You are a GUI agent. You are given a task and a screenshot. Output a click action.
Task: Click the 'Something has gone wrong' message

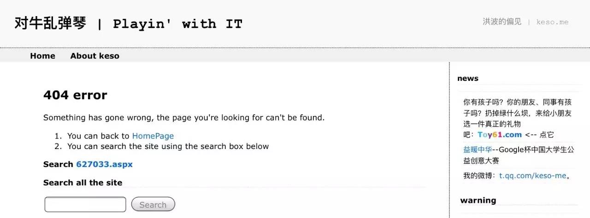[x=183, y=117]
